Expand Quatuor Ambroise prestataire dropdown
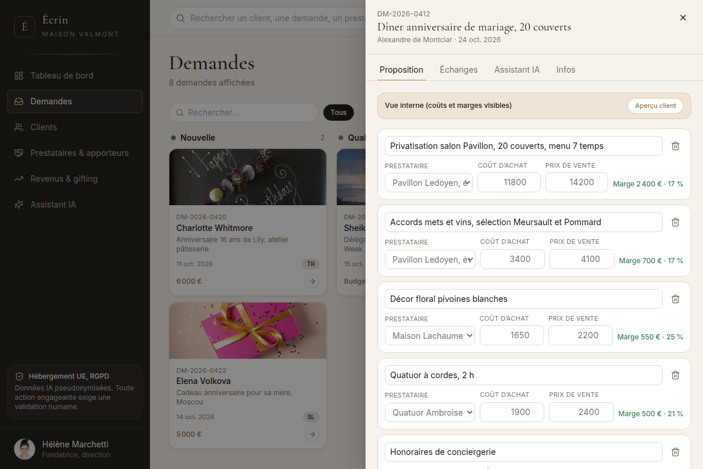The image size is (703, 469). coord(430,413)
